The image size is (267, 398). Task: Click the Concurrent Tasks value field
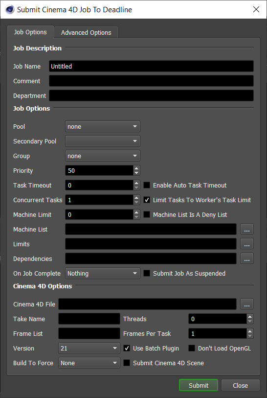99,200
